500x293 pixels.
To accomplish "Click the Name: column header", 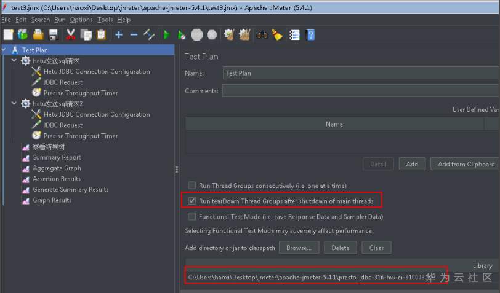I will [335, 123].
